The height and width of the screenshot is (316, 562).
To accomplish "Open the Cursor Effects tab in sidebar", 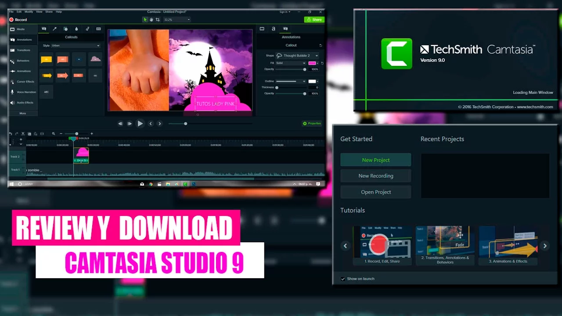I will tap(23, 82).
